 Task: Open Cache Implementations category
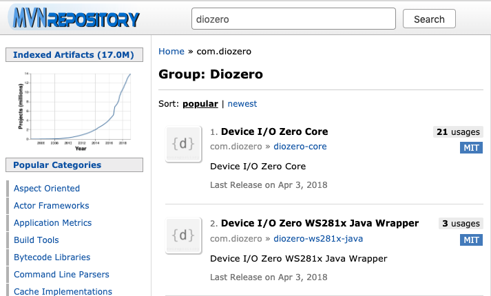pos(63,291)
